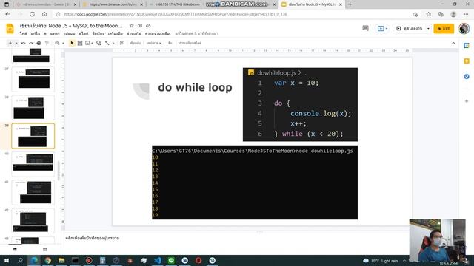Open the Insert menu (แทรก)
The height and width of the screenshot is (266, 474).
click(x=55, y=33)
